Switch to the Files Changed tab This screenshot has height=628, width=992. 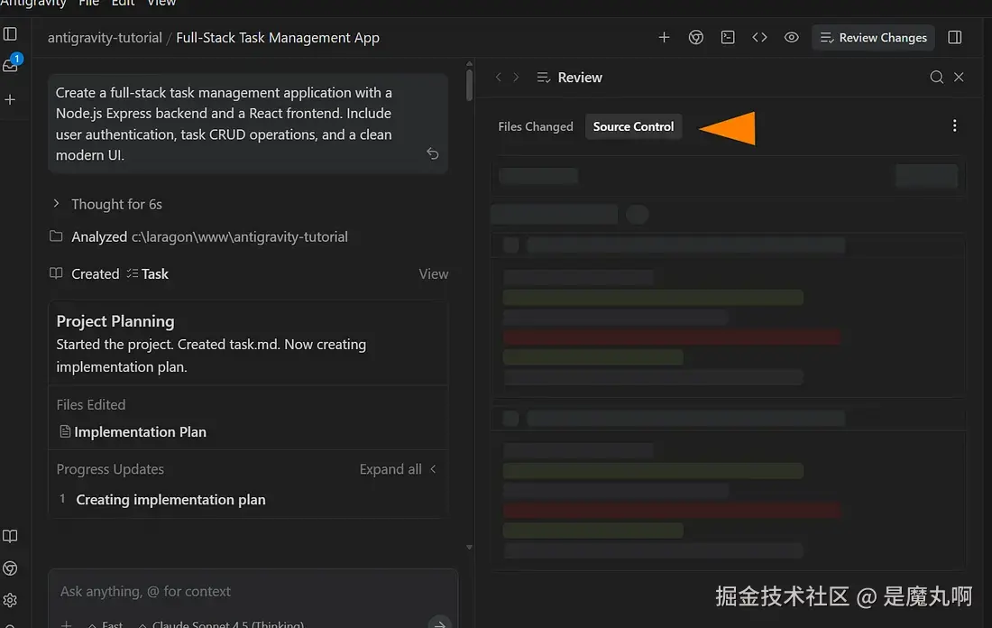pyautogui.click(x=535, y=126)
